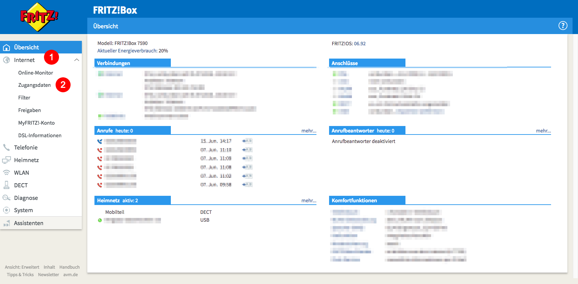Open the Internet menu entry
Image resolution: width=578 pixels, height=284 pixels.
coord(24,60)
